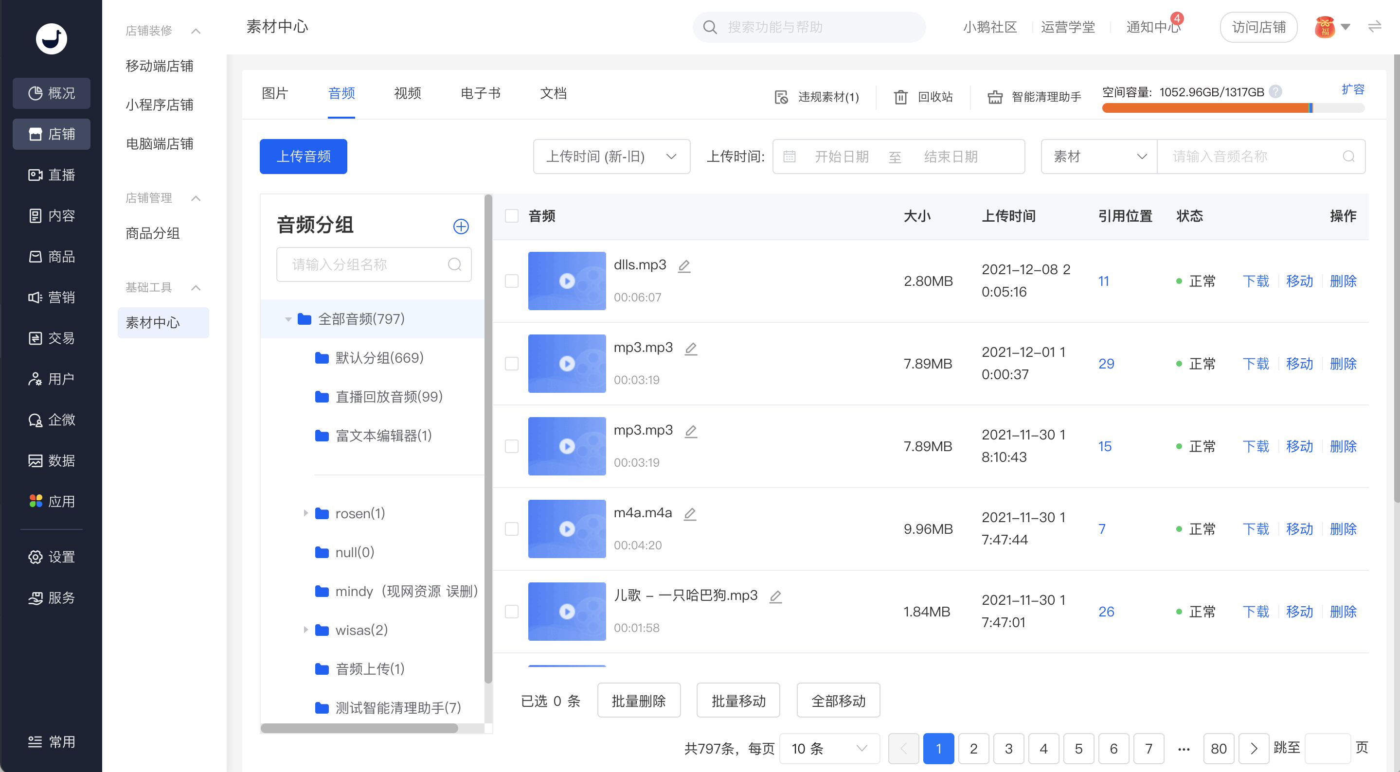Check the box for m4a.m4a row
The width and height of the screenshot is (1400, 772).
point(511,528)
